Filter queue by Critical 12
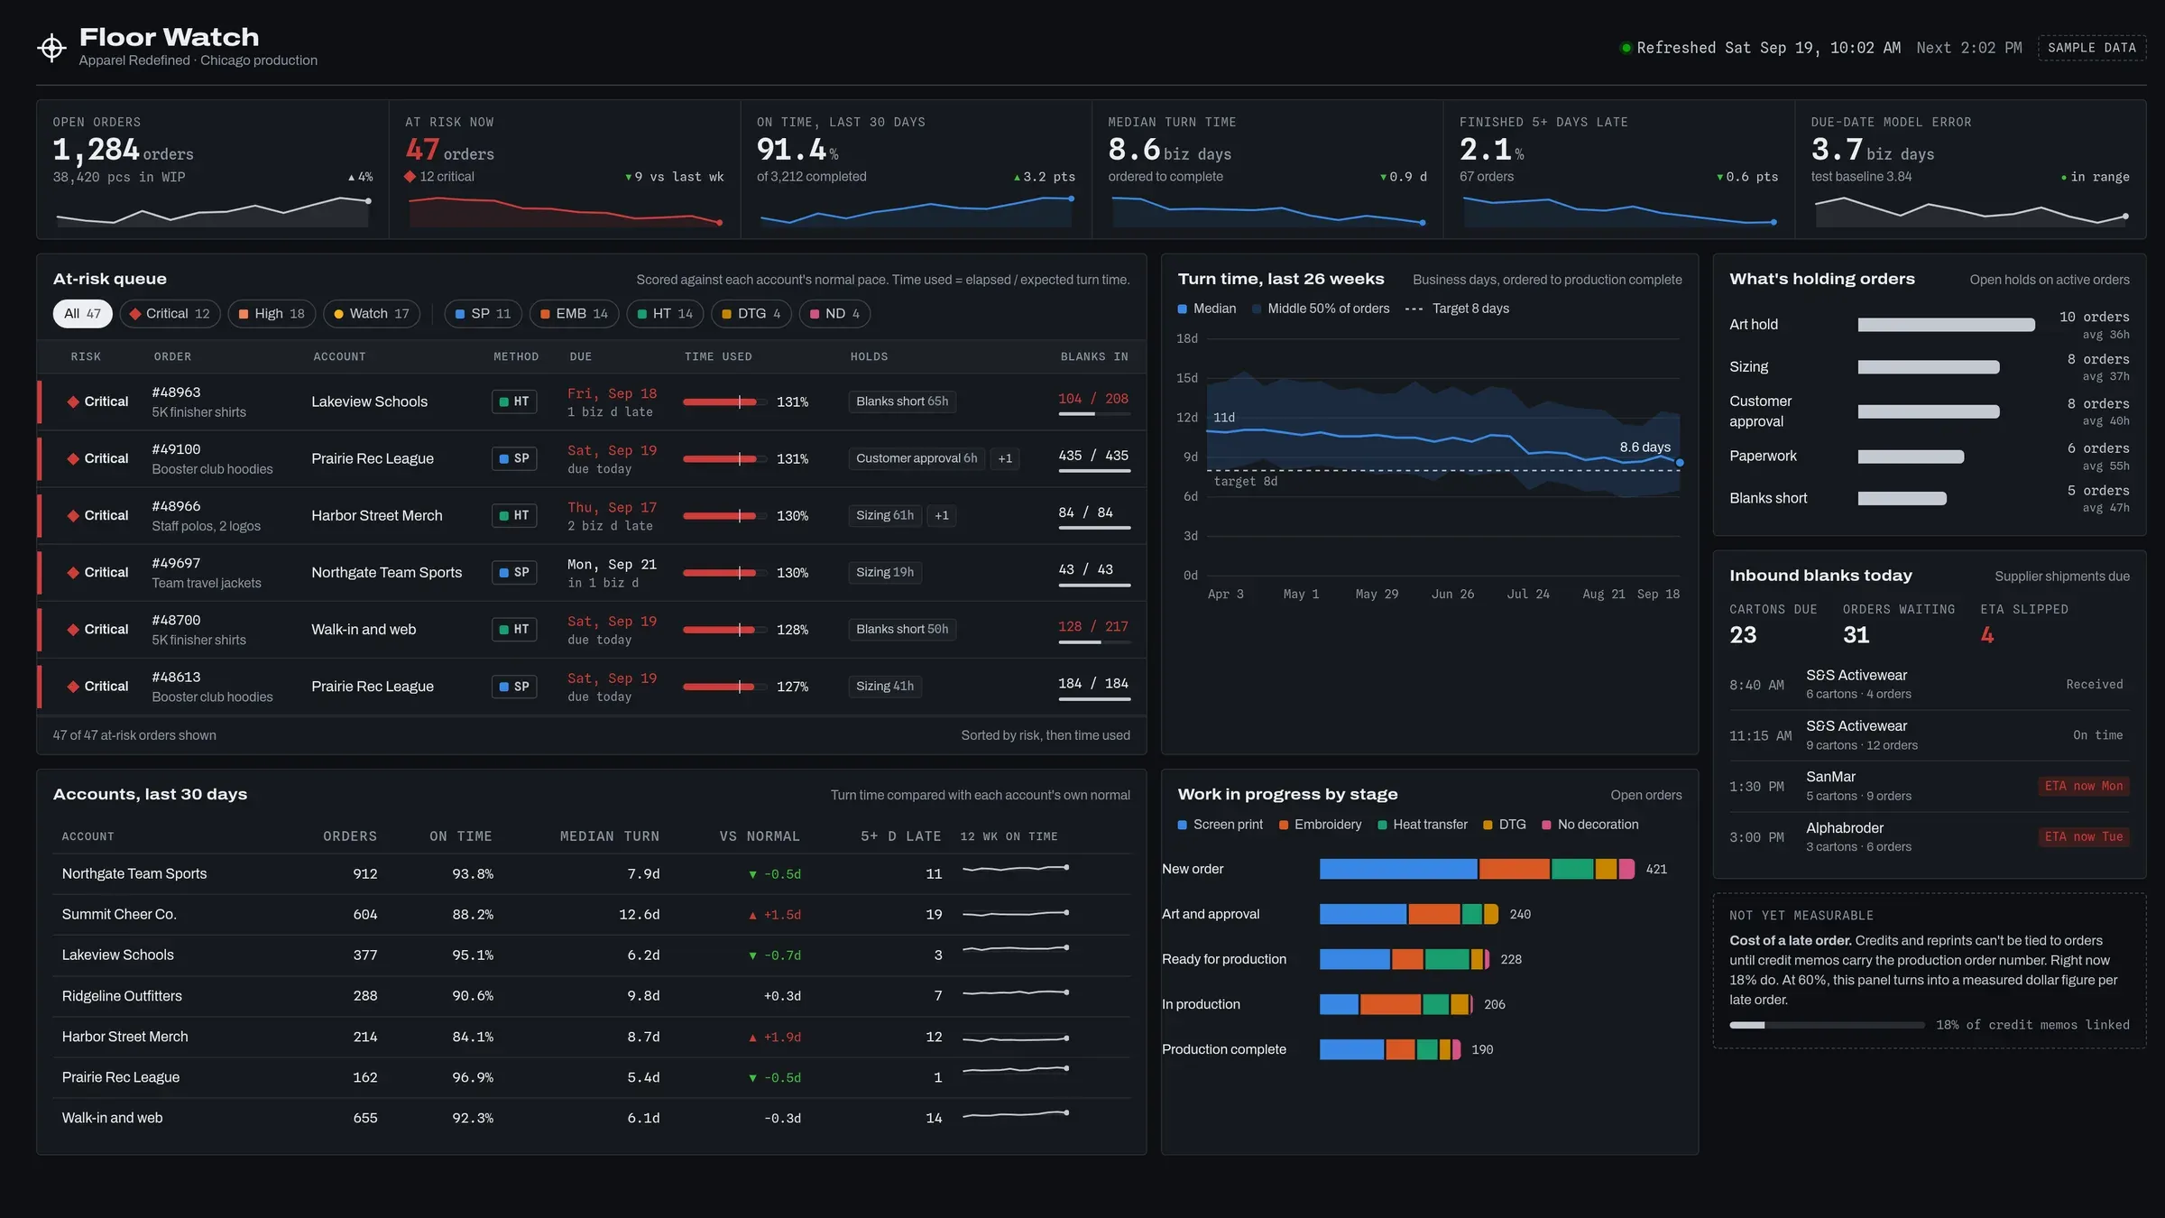 pos(170,313)
